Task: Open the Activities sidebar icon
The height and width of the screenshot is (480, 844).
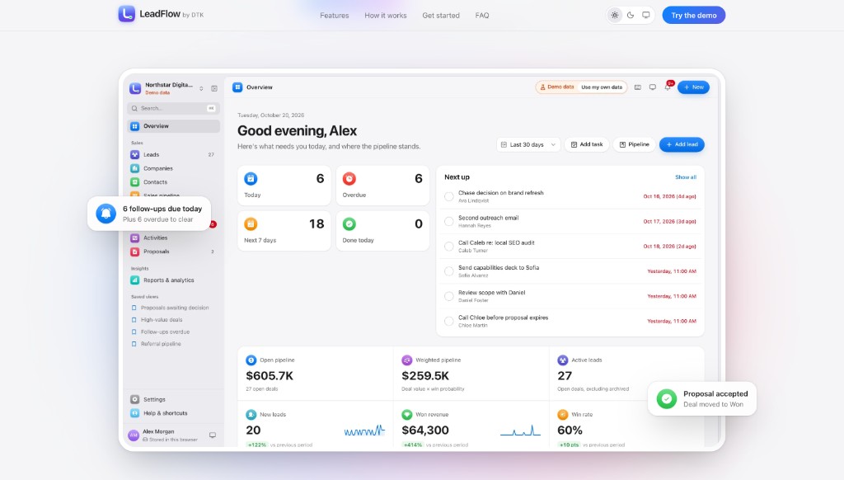Action: pyautogui.click(x=135, y=238)
